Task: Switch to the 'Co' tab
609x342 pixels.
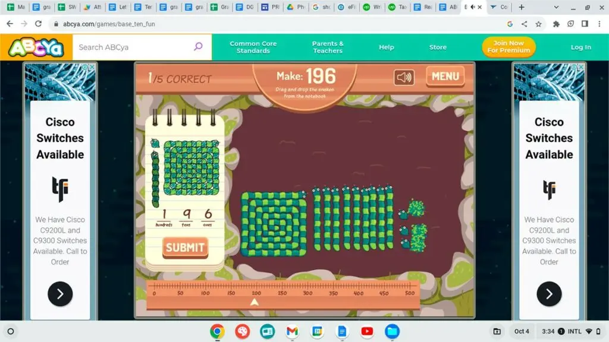Action: (500, 7)
